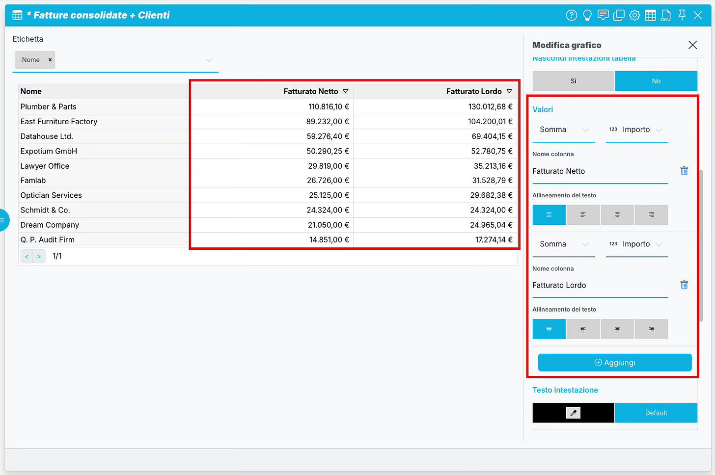This screenshot has width=715, height=475.
Task: Set Fatturato Lordo alignment to right
Action: (x=651, y=329)
